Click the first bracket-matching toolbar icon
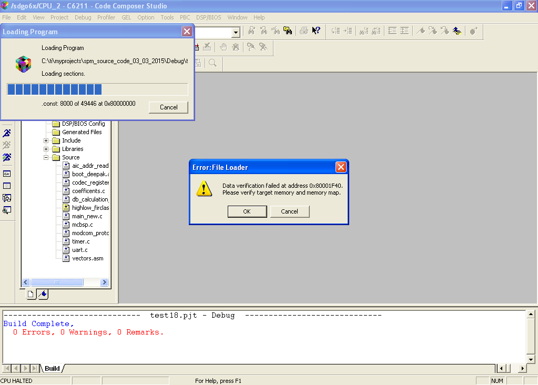 [336, 31]
